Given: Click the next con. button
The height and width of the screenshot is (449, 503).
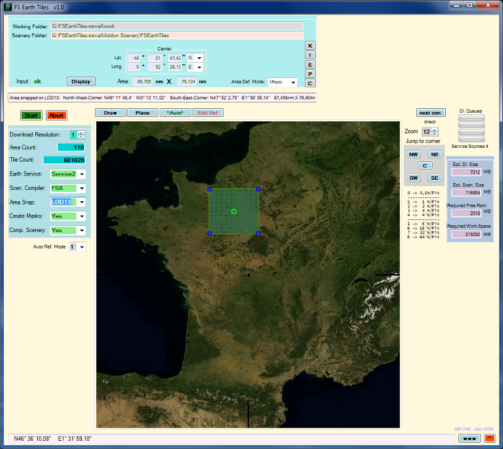Looking at the screenshot, I should [x=431, y=113].
